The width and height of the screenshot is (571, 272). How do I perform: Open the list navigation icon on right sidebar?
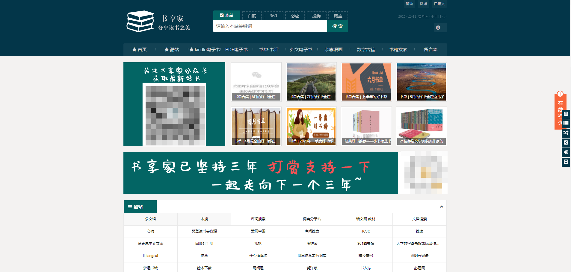tap(566, 124)
